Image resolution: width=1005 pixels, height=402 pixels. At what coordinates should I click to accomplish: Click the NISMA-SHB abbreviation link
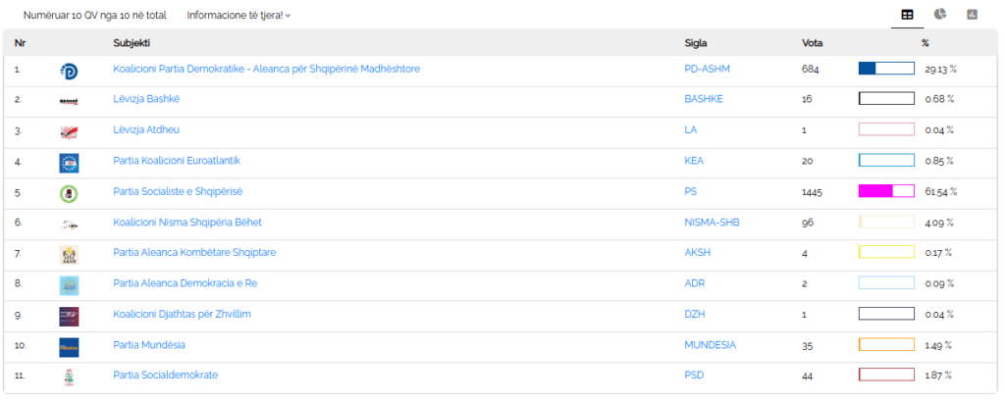[x=712, y=222]
